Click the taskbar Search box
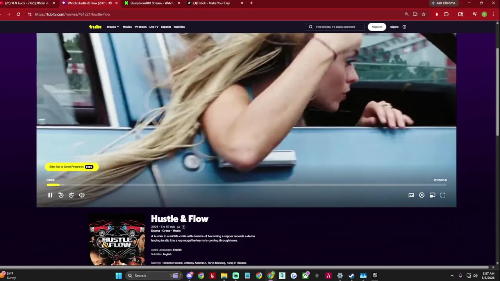Viewport: 500px width, 281px height. click(154, 276)
